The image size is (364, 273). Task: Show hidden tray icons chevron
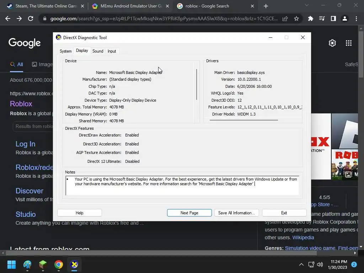pos(301,264)
